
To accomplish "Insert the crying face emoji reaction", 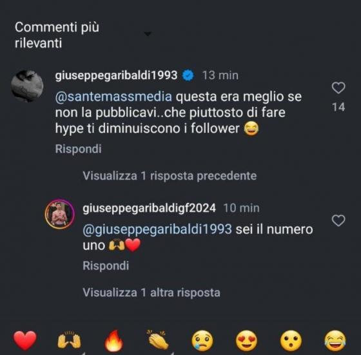I will coord(202,341).
